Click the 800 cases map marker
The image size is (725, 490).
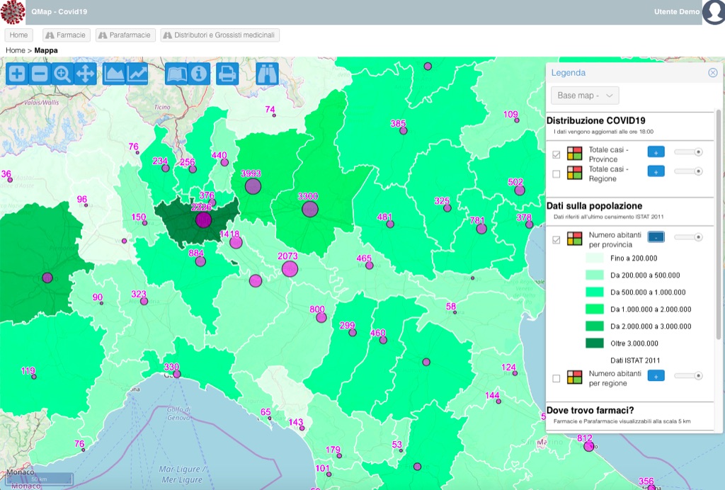pyautogui.click(x=321, y=317)
